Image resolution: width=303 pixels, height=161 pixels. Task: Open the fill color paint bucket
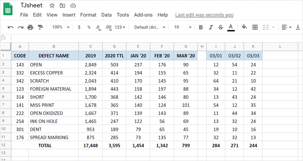[244, 27]
